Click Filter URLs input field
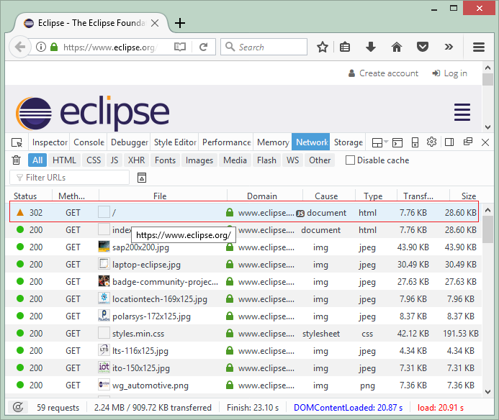Screen dimensions: 499x420 (x=69, y=178)
